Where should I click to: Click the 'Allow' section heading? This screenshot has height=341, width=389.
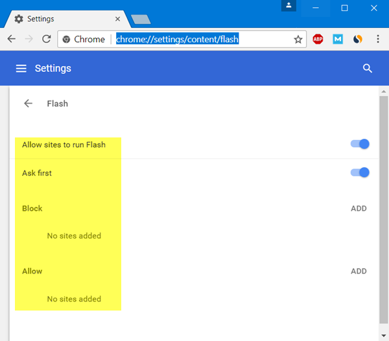coord(32,271)
